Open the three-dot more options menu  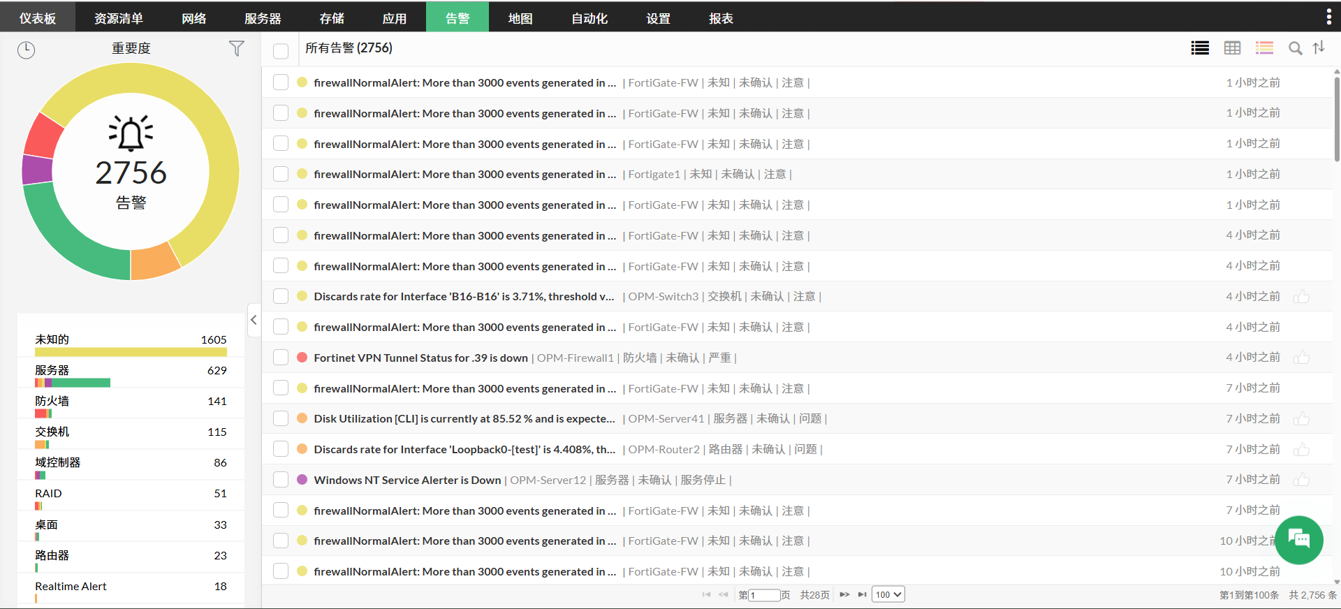[x=1328, y=17]
